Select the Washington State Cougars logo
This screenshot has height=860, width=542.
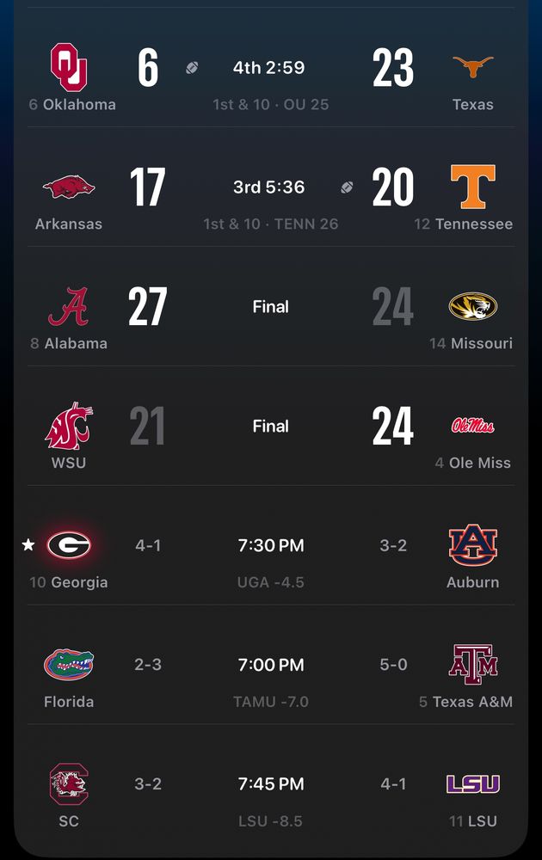point(69,426)
